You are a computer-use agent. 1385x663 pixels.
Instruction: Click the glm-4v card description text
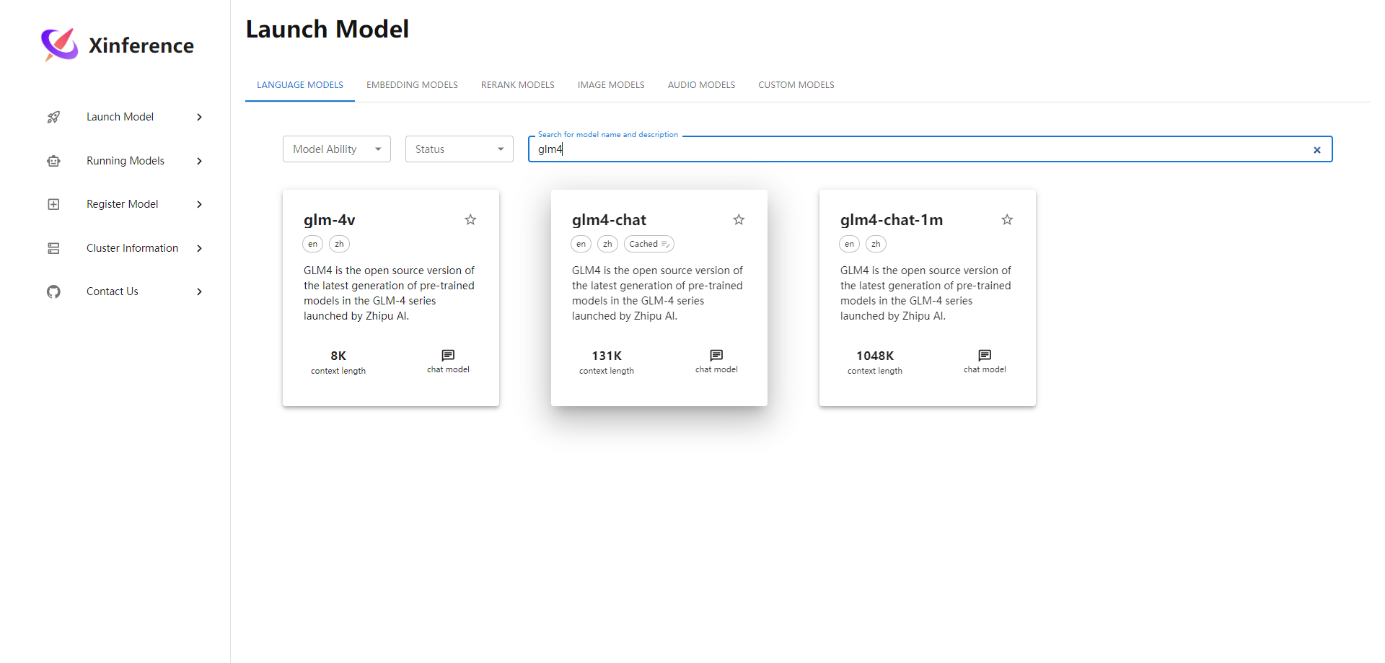tap(390, 293)
